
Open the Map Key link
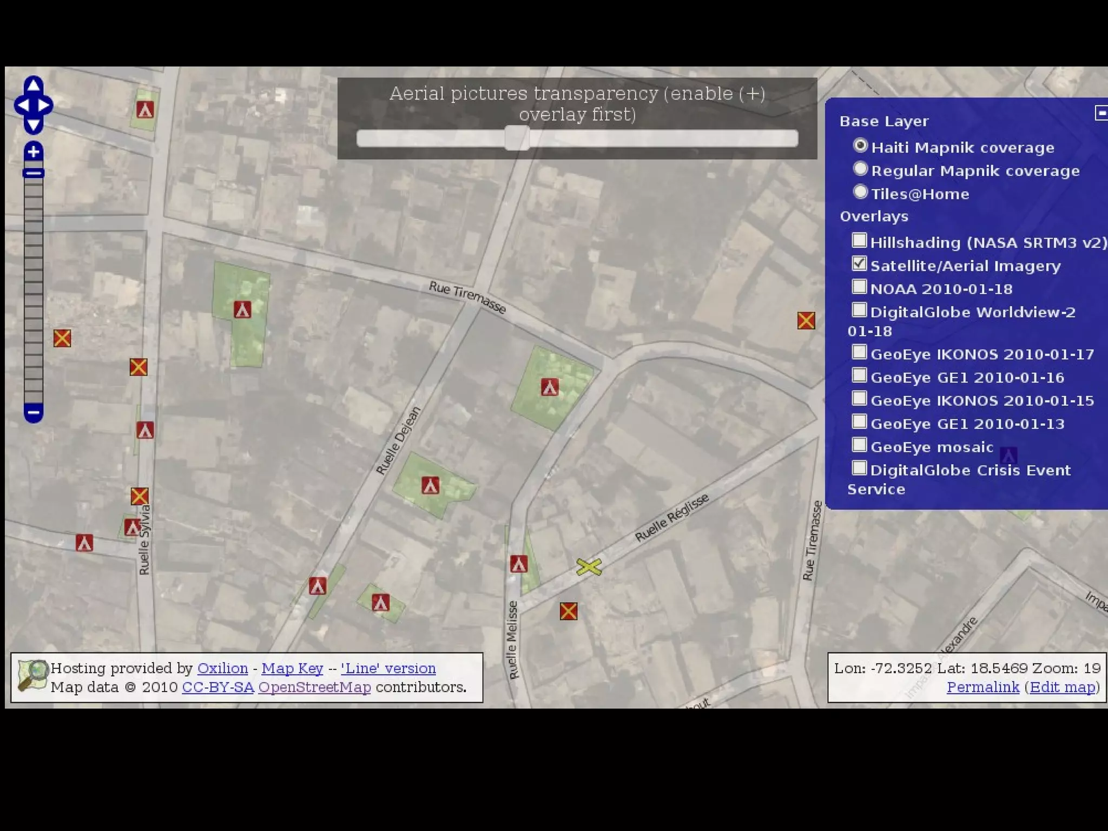[x=292, y=669]
